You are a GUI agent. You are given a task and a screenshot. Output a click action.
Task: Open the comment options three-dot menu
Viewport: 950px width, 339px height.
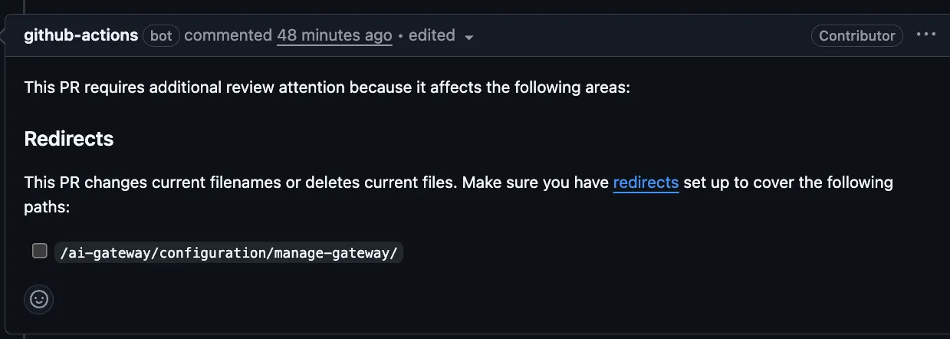pos(926,35)
